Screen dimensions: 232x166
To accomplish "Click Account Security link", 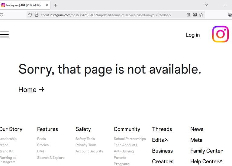I will click(x=89, y=151).
